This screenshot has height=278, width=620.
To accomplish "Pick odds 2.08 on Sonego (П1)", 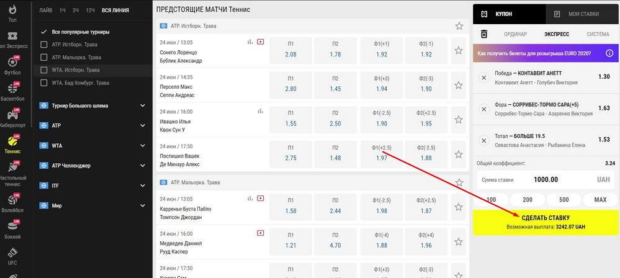I will (290, 50).
